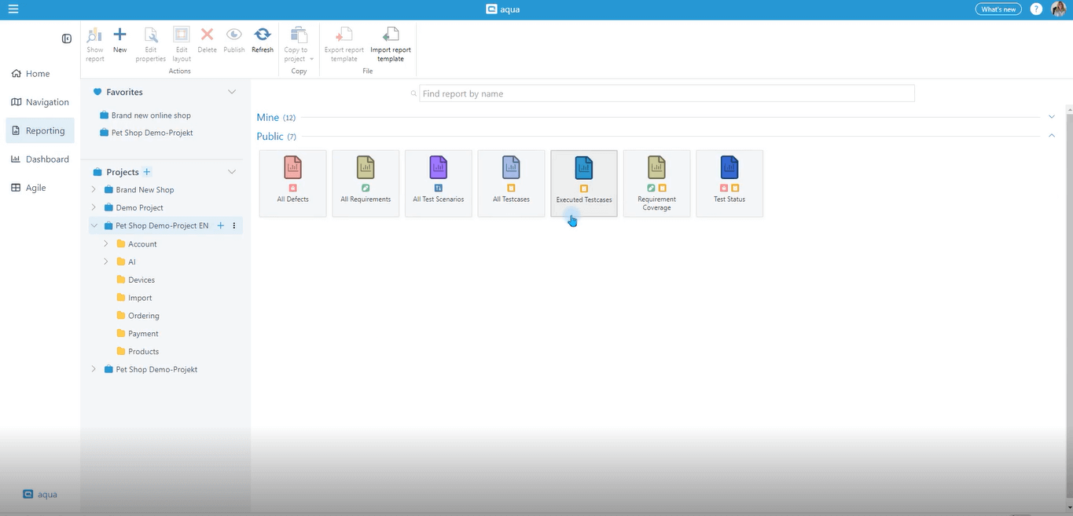This screenshot has height=516, width=1073.
Task: Open the user profile avatar
Action: (1058, 9)
